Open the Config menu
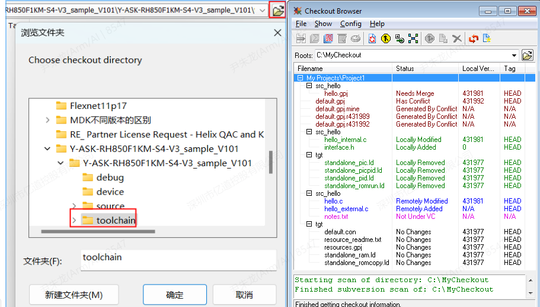The width and height of the screenshot is (540, 307). pyautogui.click(x=350, y=24)
